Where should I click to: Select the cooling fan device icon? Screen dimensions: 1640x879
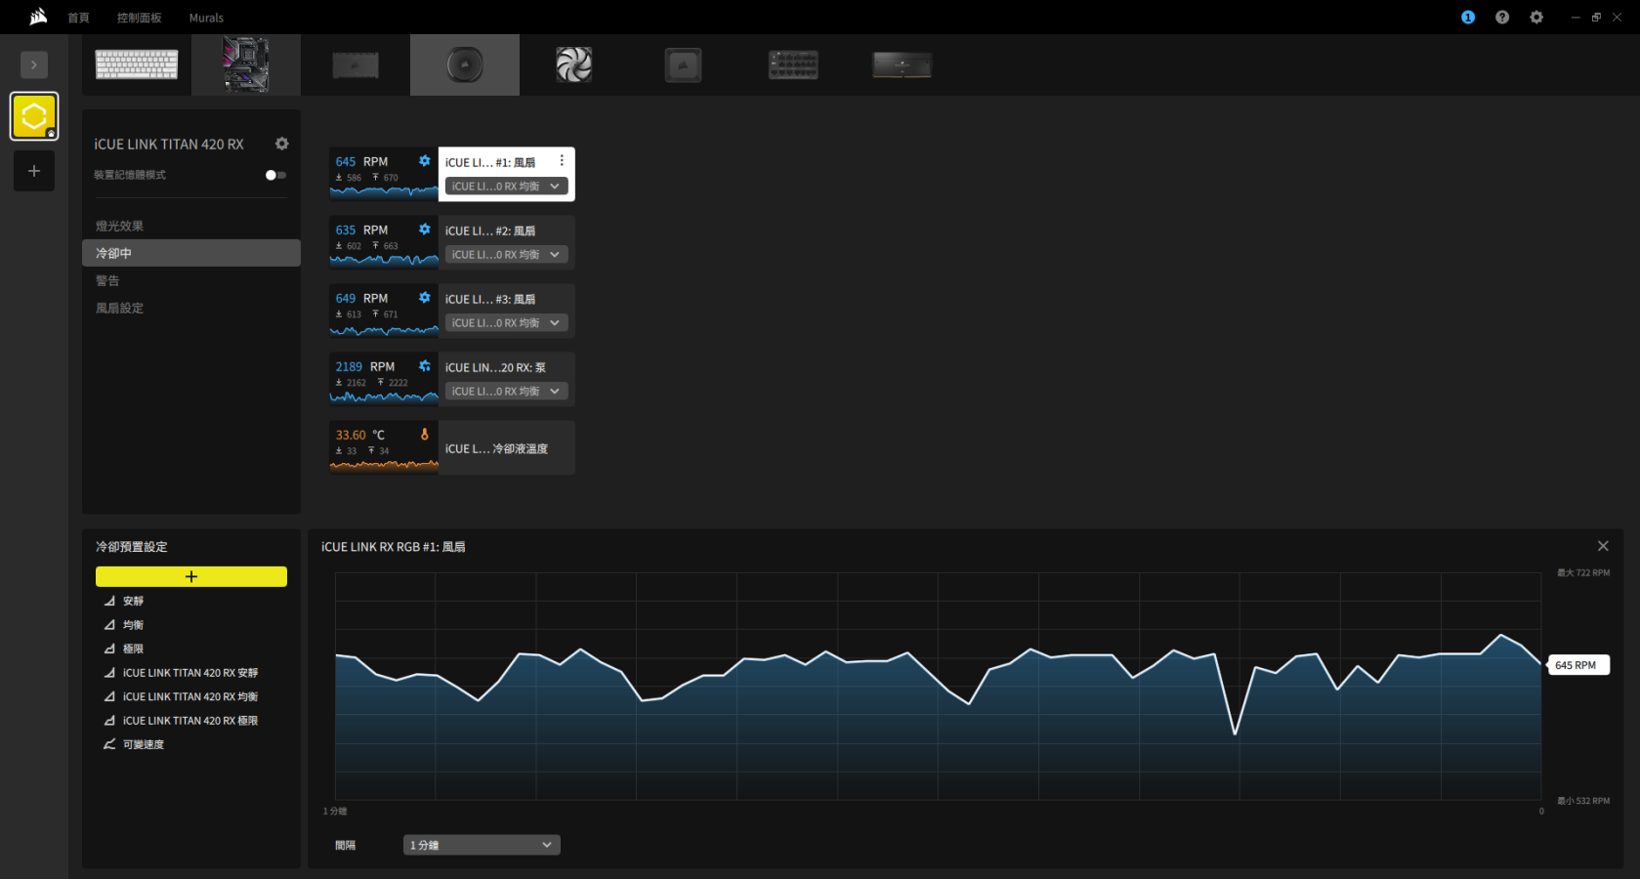point(573,65)
